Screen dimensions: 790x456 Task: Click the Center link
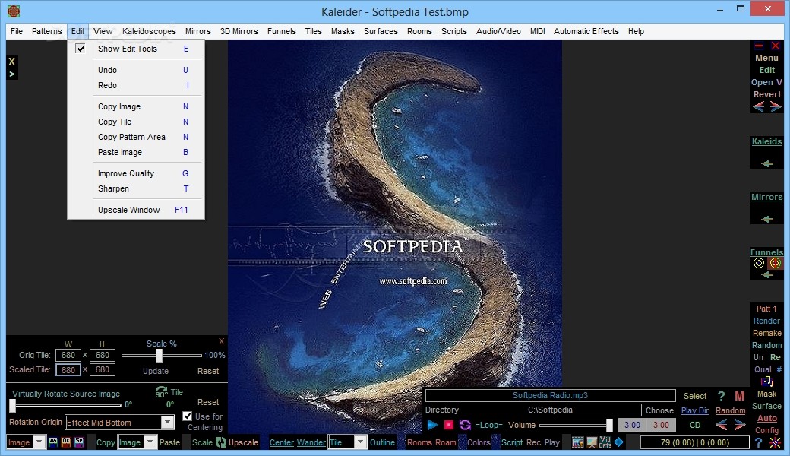(282, 442)
